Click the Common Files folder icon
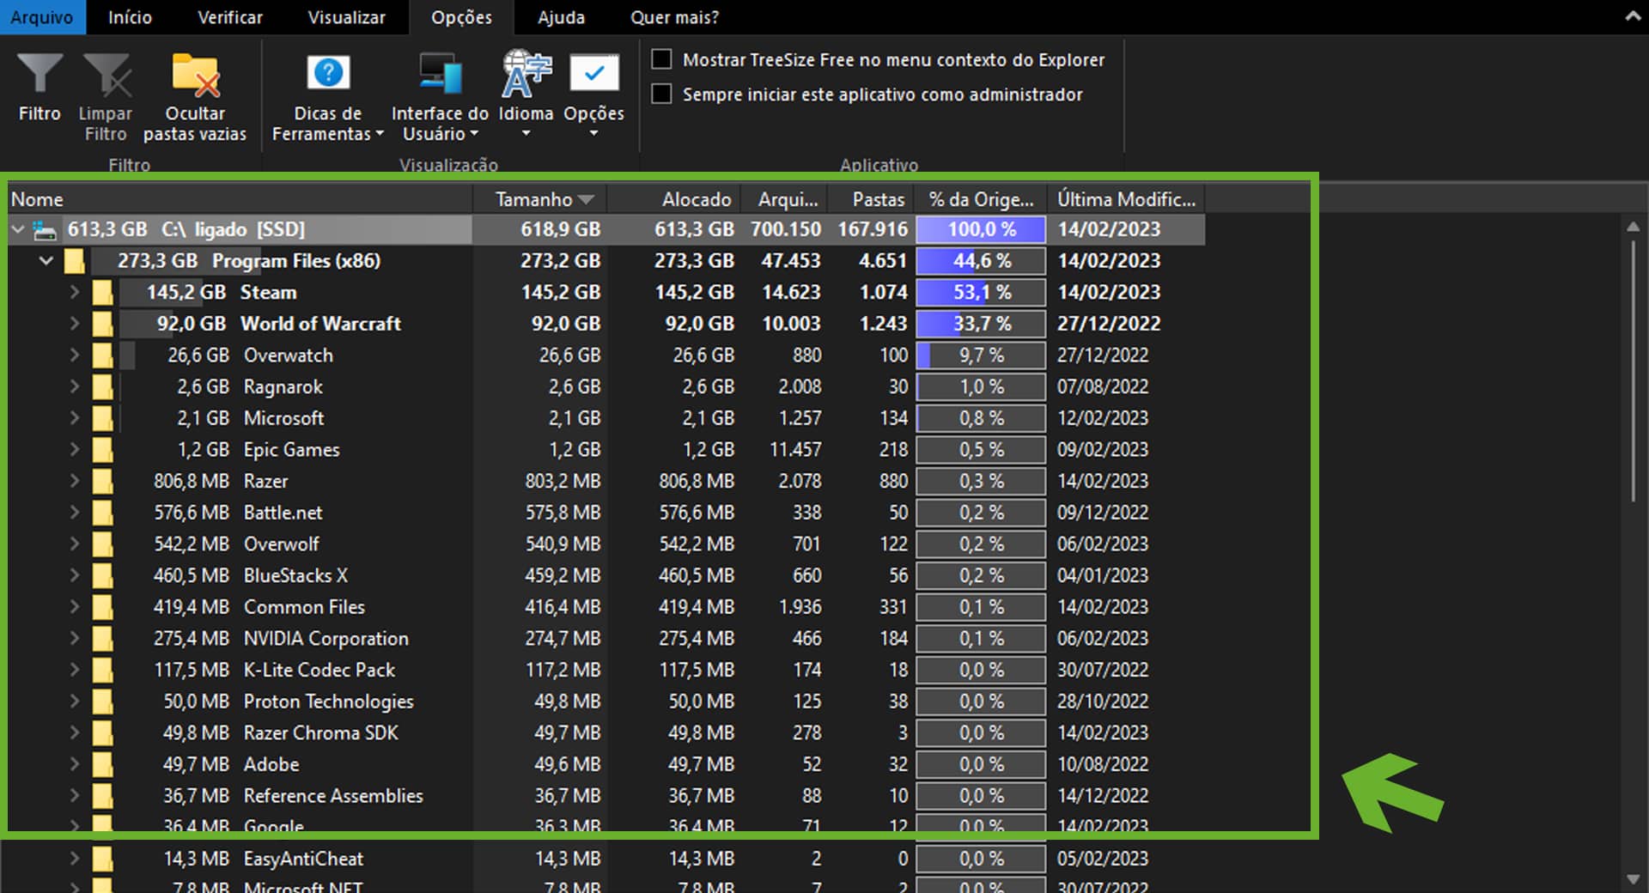The width and height of the screenshot is (1649, 893). (x=103, y=608)
